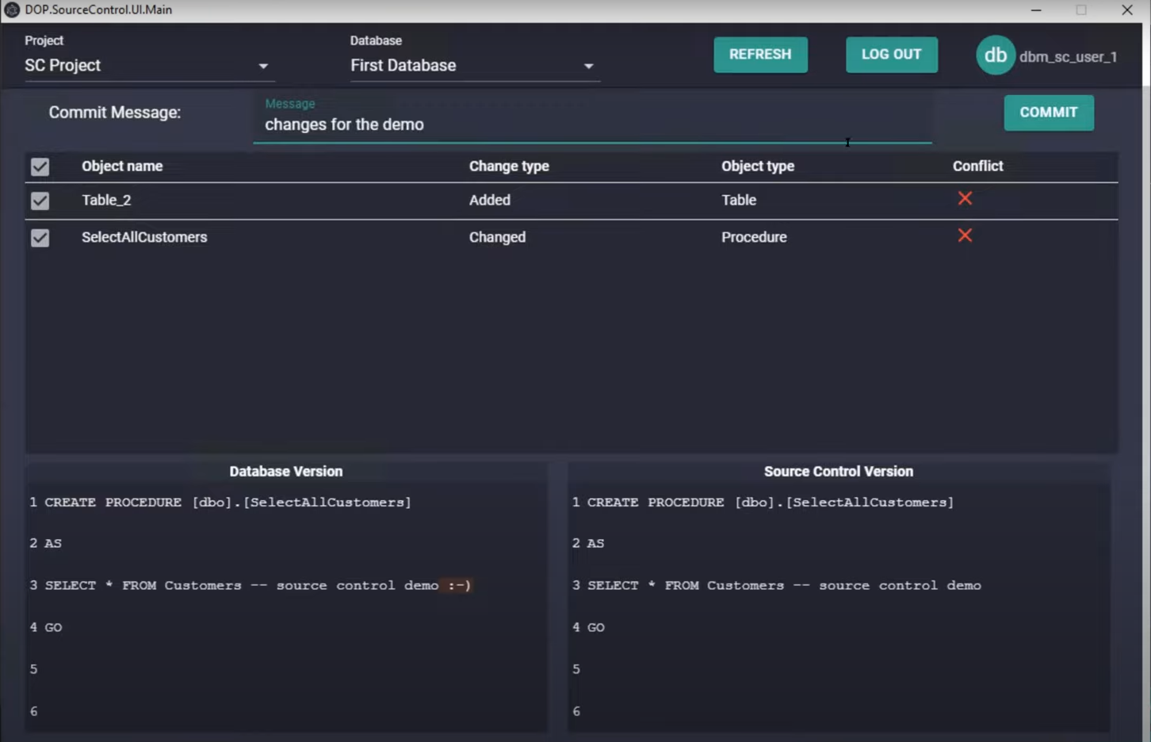Click the COMMIT button
1151x742 pixels.
(1049, 113)
